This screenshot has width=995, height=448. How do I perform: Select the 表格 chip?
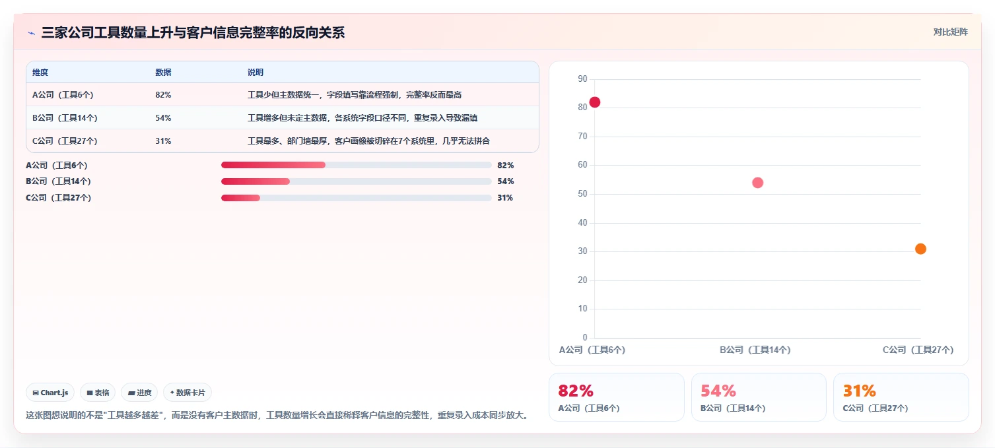point(98,393)
